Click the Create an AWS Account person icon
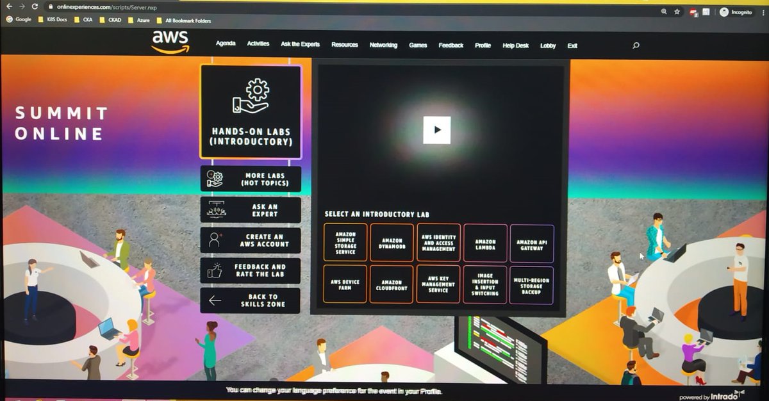The image size is (769, 401). pyautogui.click(x=215, y=240)
